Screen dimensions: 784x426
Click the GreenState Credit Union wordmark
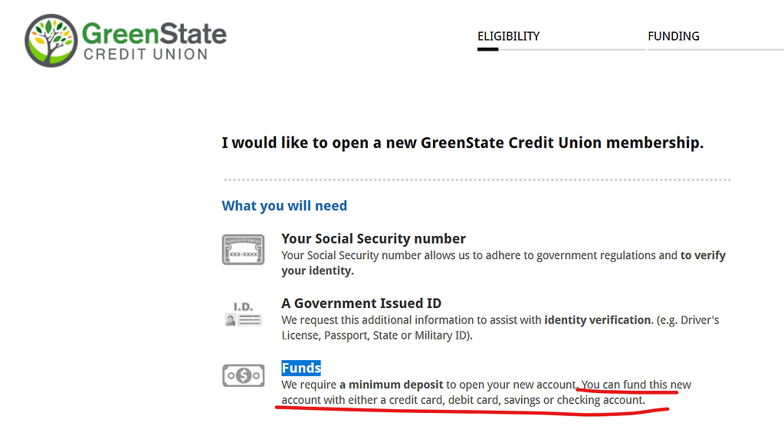153,41
